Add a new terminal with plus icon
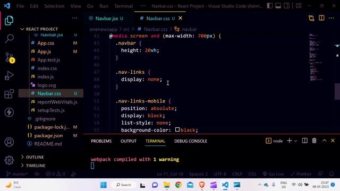The width and height of the screenshot is (340, 191). [x=289, y=141]
